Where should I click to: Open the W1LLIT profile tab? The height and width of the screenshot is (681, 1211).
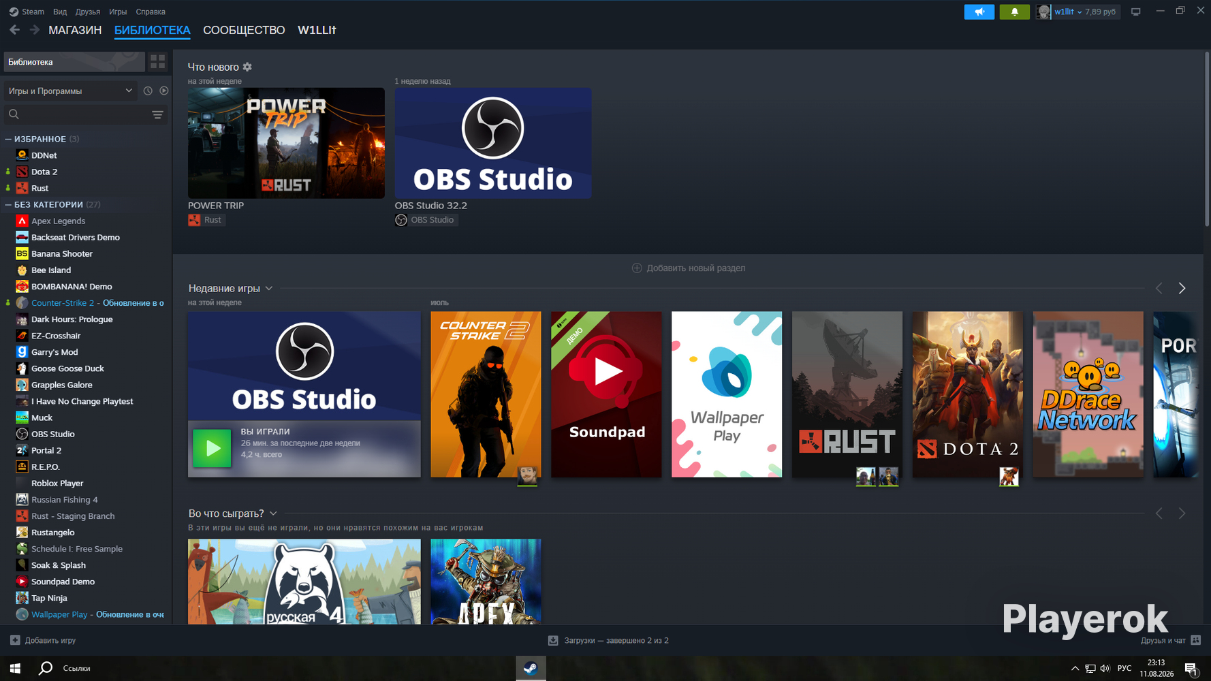point(317,30)
